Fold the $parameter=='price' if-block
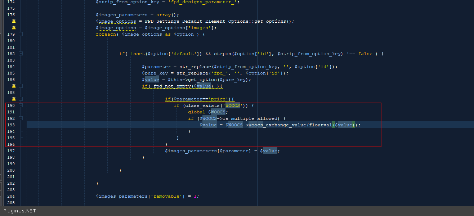The width and height of the screenshot is (474, 216). coord(21,99)
